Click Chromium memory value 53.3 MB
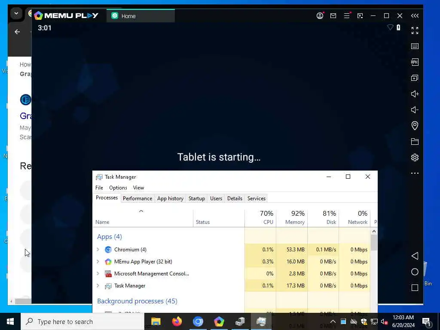 tap(296, 250)
